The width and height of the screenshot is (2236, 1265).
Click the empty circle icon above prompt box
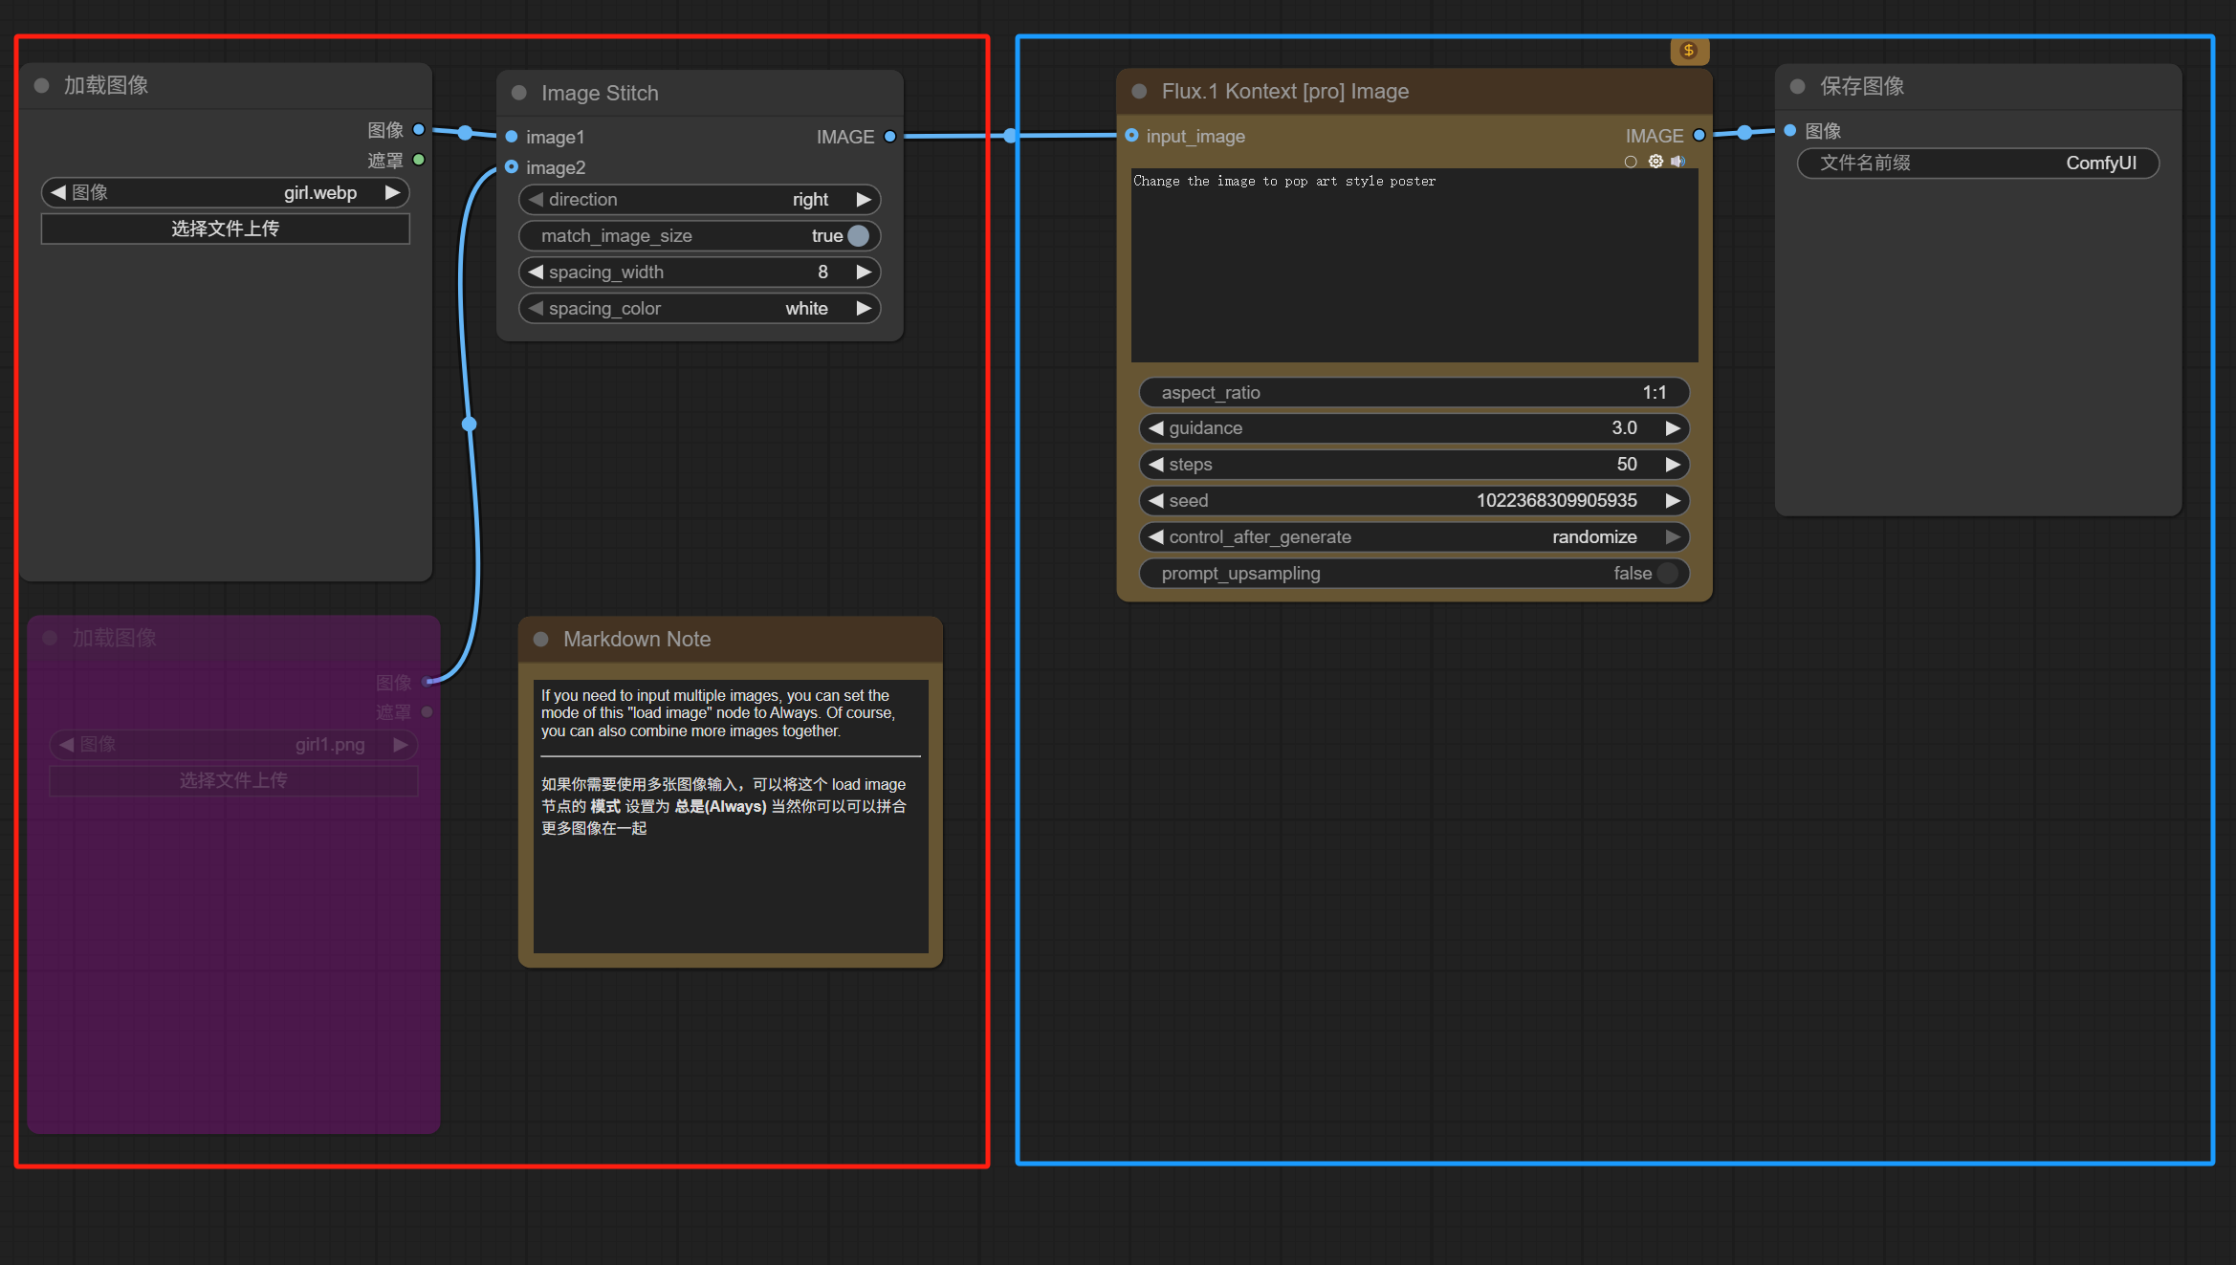tap(1631, 162)
